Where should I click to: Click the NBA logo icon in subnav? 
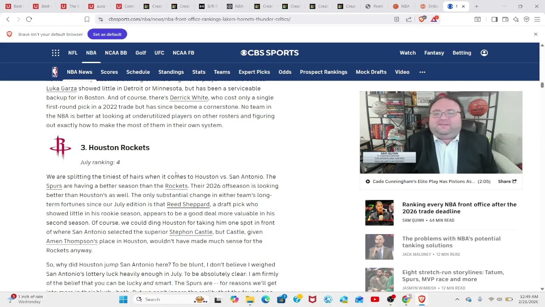pyautogui.click(x=54, y=72)
